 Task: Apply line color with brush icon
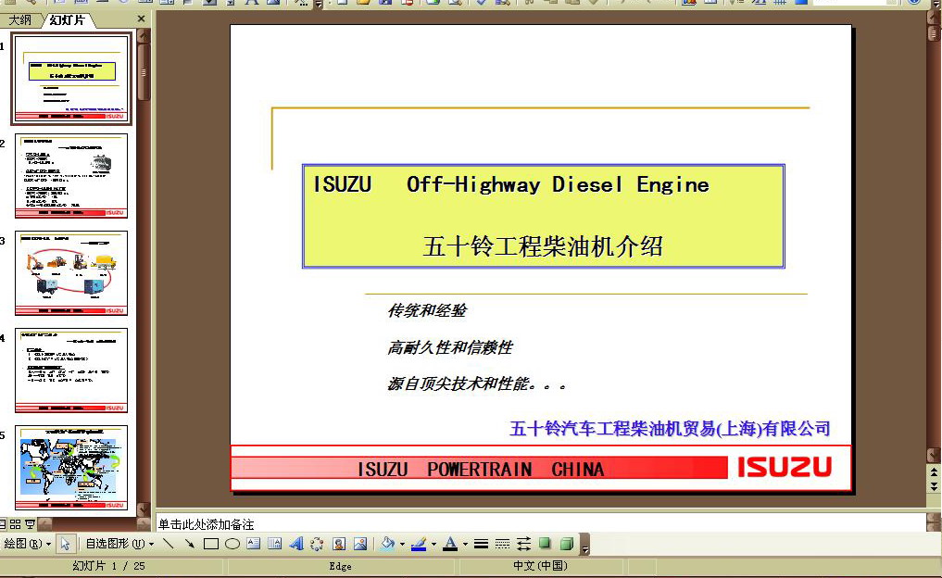[419, 544]
